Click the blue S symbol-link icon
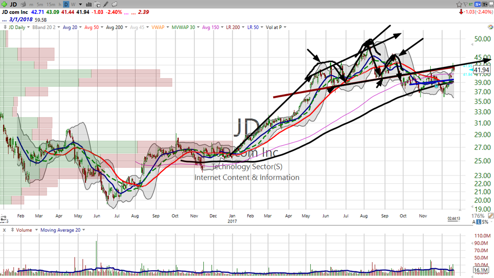The width and height of the screenshot is (494, 278). click(x=478, y=4)
